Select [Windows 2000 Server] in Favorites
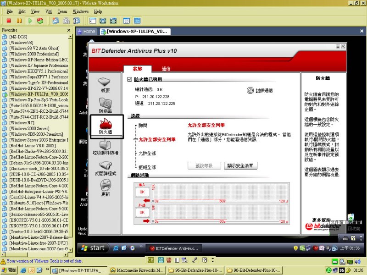 [29, 128]
